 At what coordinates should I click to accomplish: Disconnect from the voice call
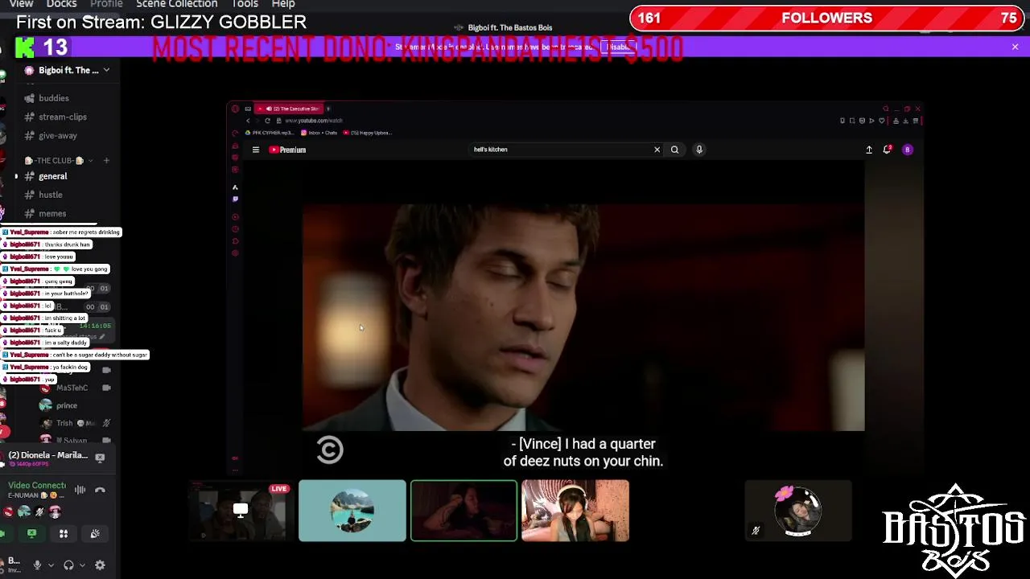click(x=100, y=490)
